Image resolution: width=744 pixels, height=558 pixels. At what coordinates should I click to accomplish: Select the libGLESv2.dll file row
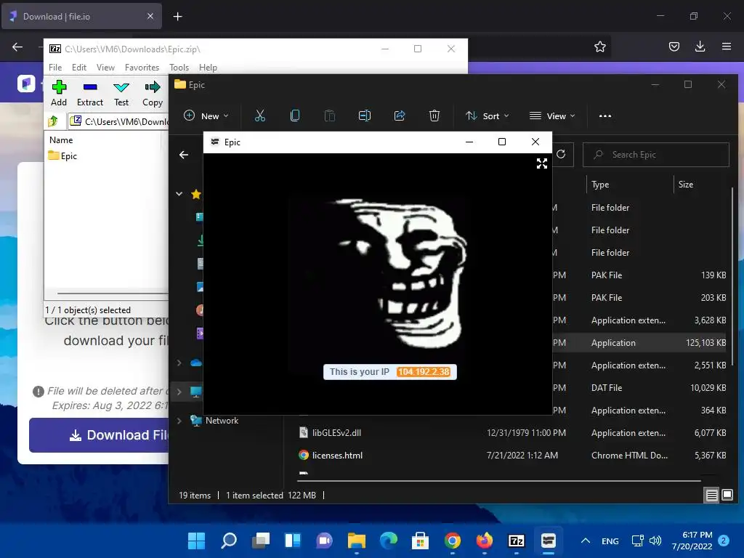[x=511, y=433]
